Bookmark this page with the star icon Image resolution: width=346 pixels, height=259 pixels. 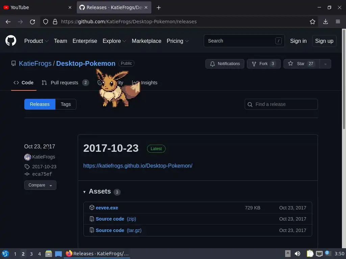coord(313,22)
